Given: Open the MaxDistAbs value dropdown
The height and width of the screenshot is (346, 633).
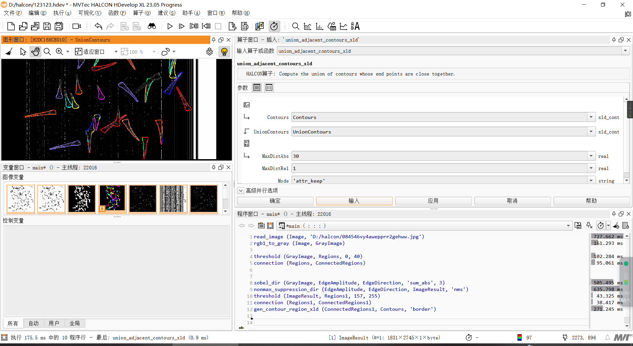Looking at the screenshot, I should (591, 156).
